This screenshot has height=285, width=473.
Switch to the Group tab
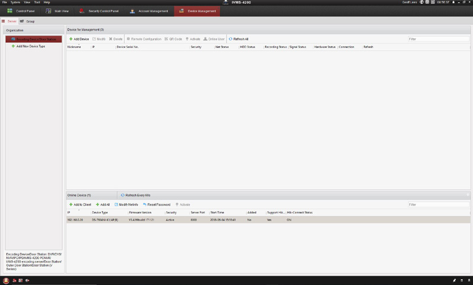click(27, 21)
